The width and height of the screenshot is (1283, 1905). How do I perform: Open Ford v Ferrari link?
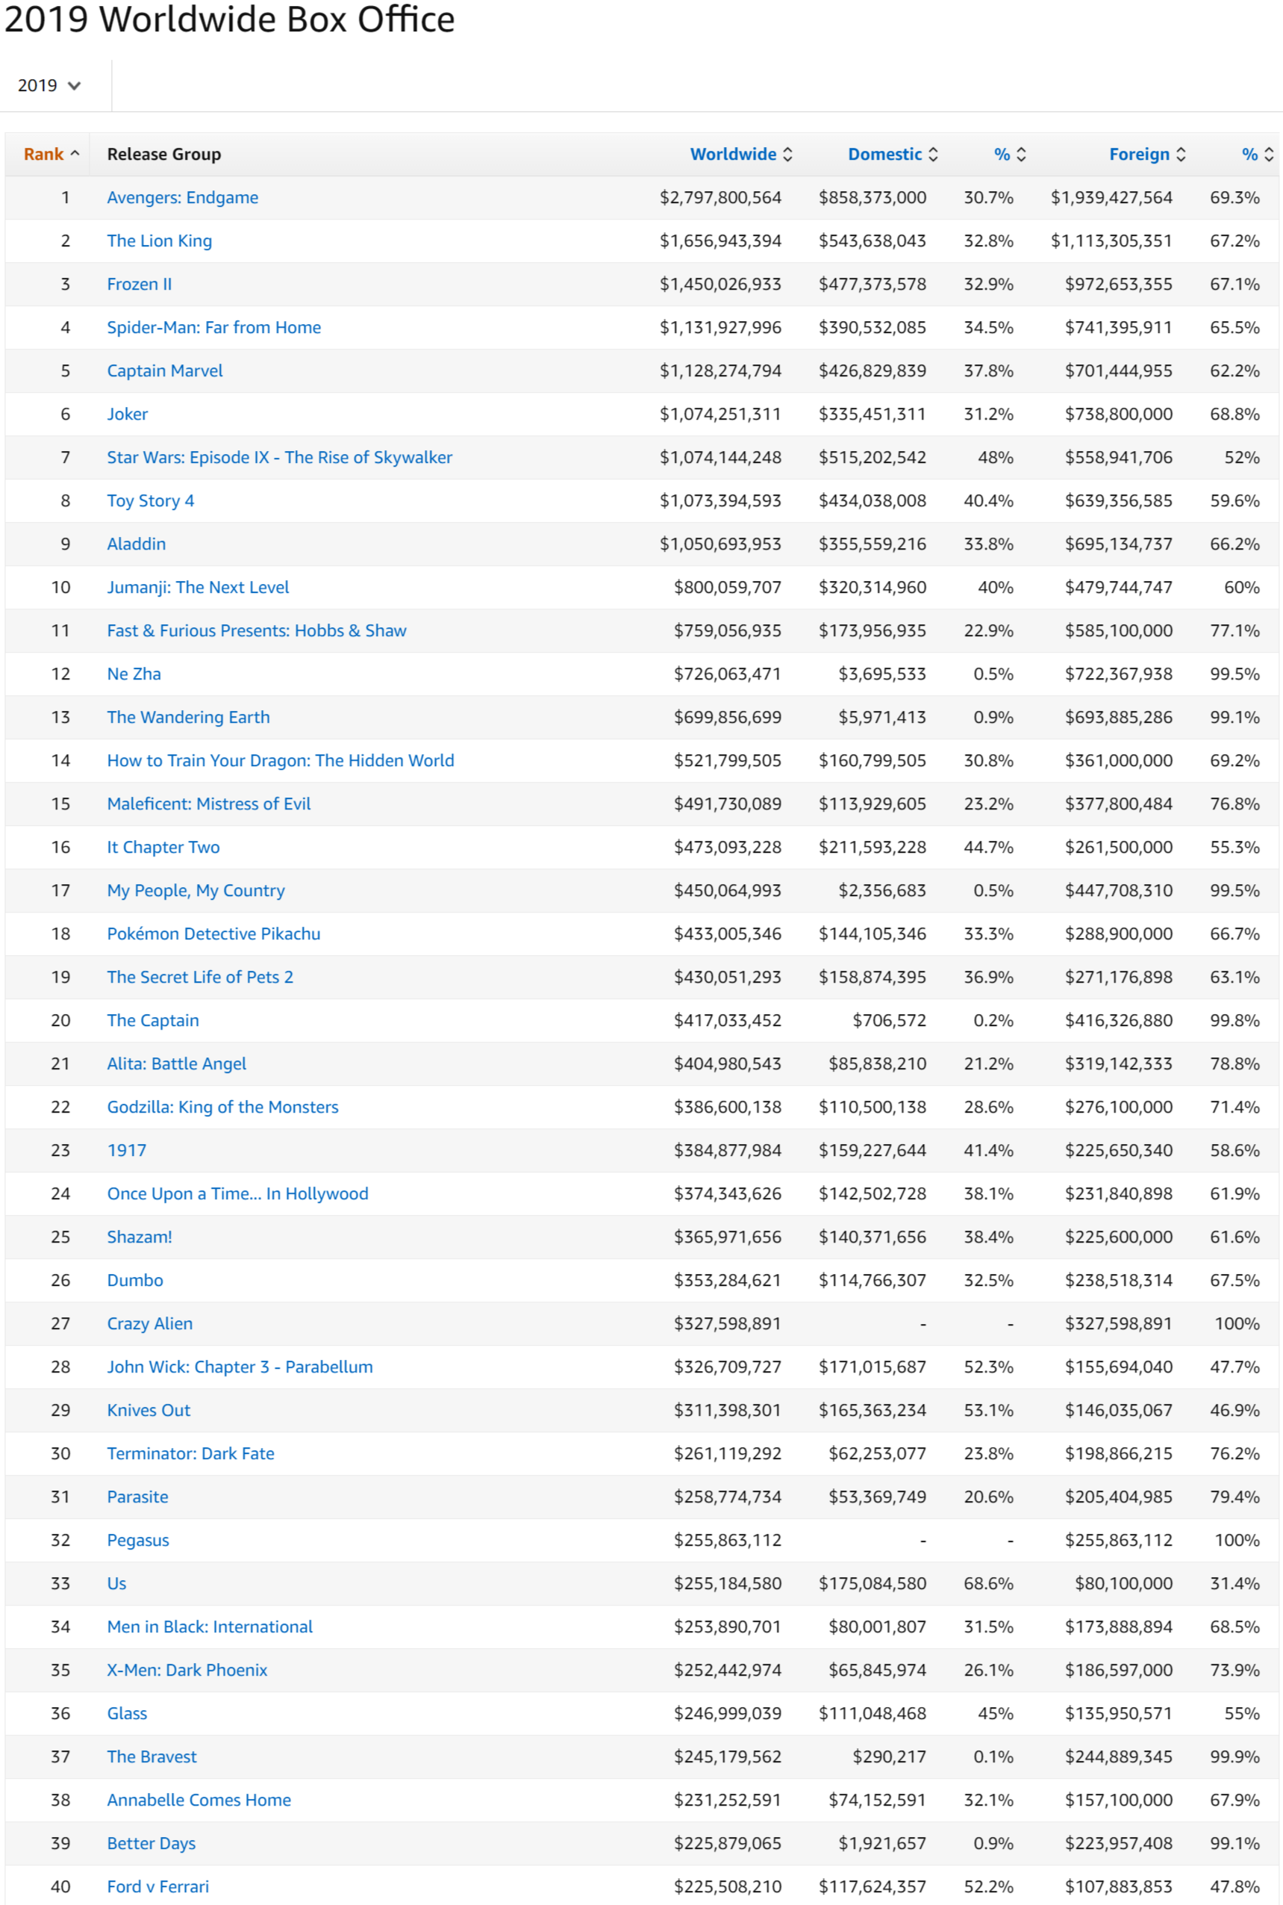[158, 1887]
